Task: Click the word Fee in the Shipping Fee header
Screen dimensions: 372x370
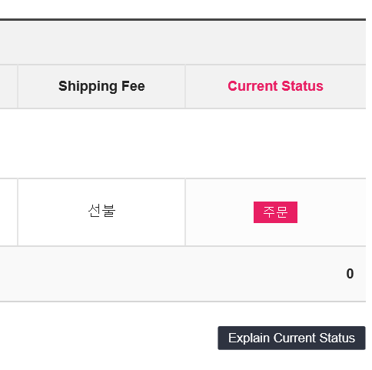Action: pos(133,86)
